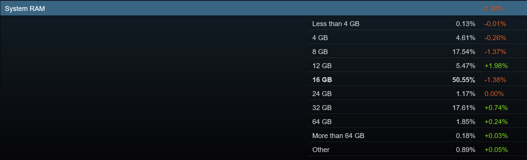Select the +0.74% change for 32 GB
This screenshot has height=160, width=527.
tap(496, 108)
